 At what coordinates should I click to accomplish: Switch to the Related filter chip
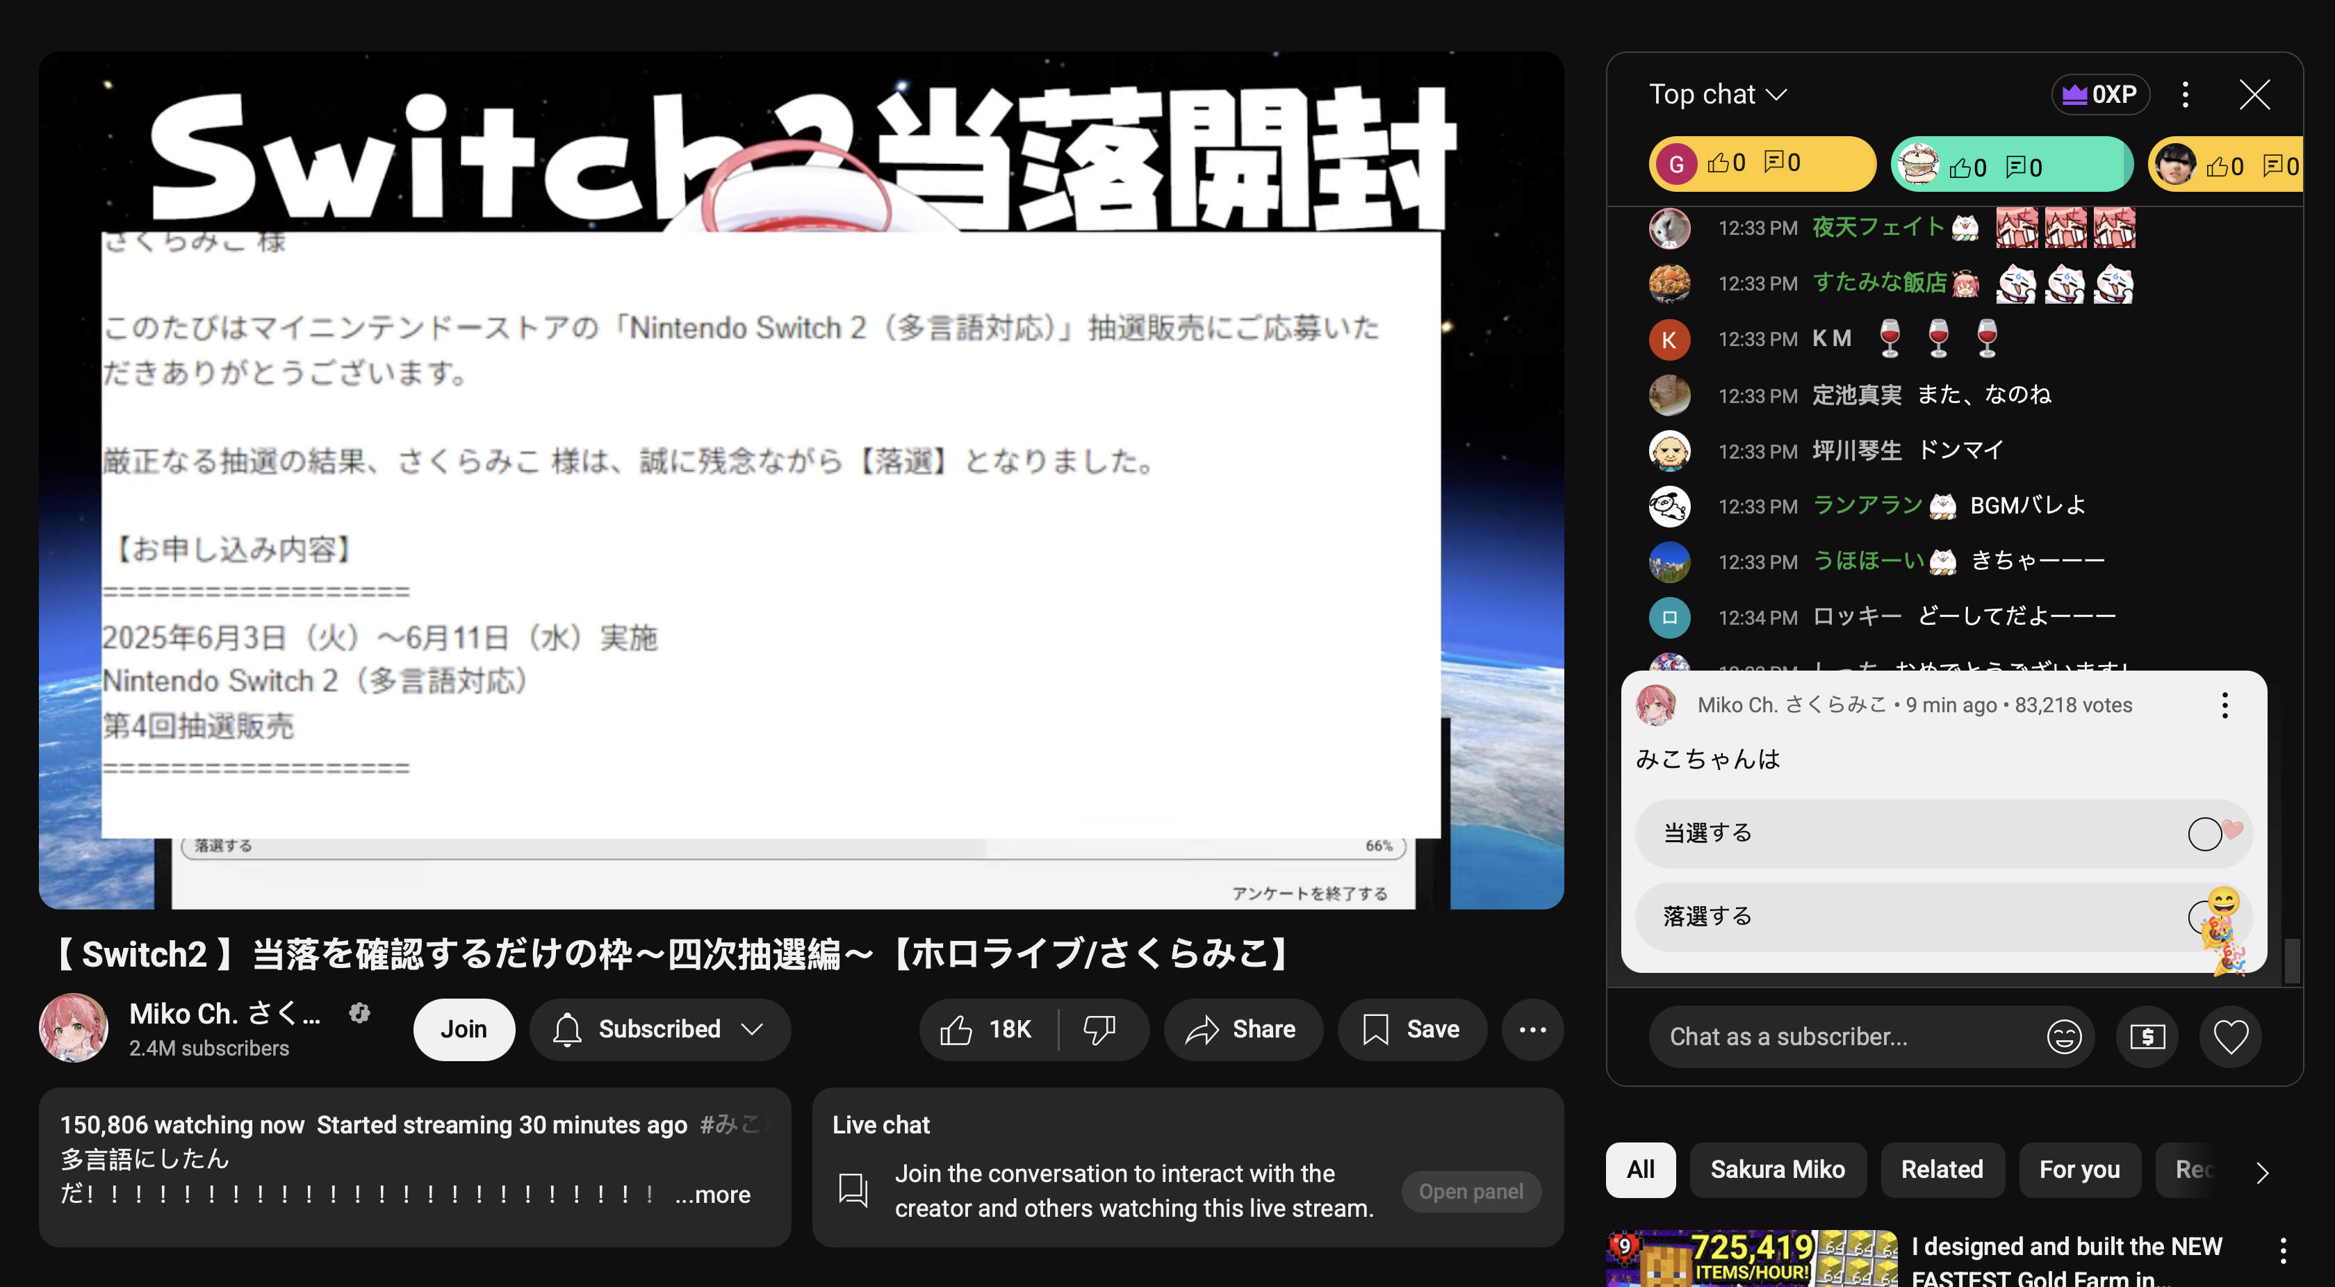click(x=1942, y=1170)
